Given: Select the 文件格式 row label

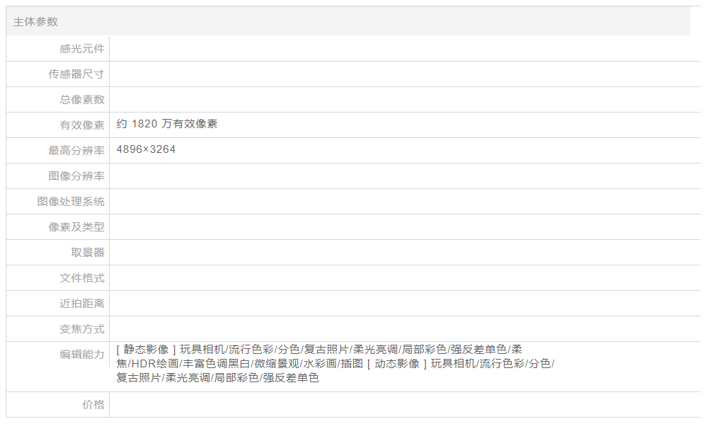Looking at the screenshot, I should [82, 278].
